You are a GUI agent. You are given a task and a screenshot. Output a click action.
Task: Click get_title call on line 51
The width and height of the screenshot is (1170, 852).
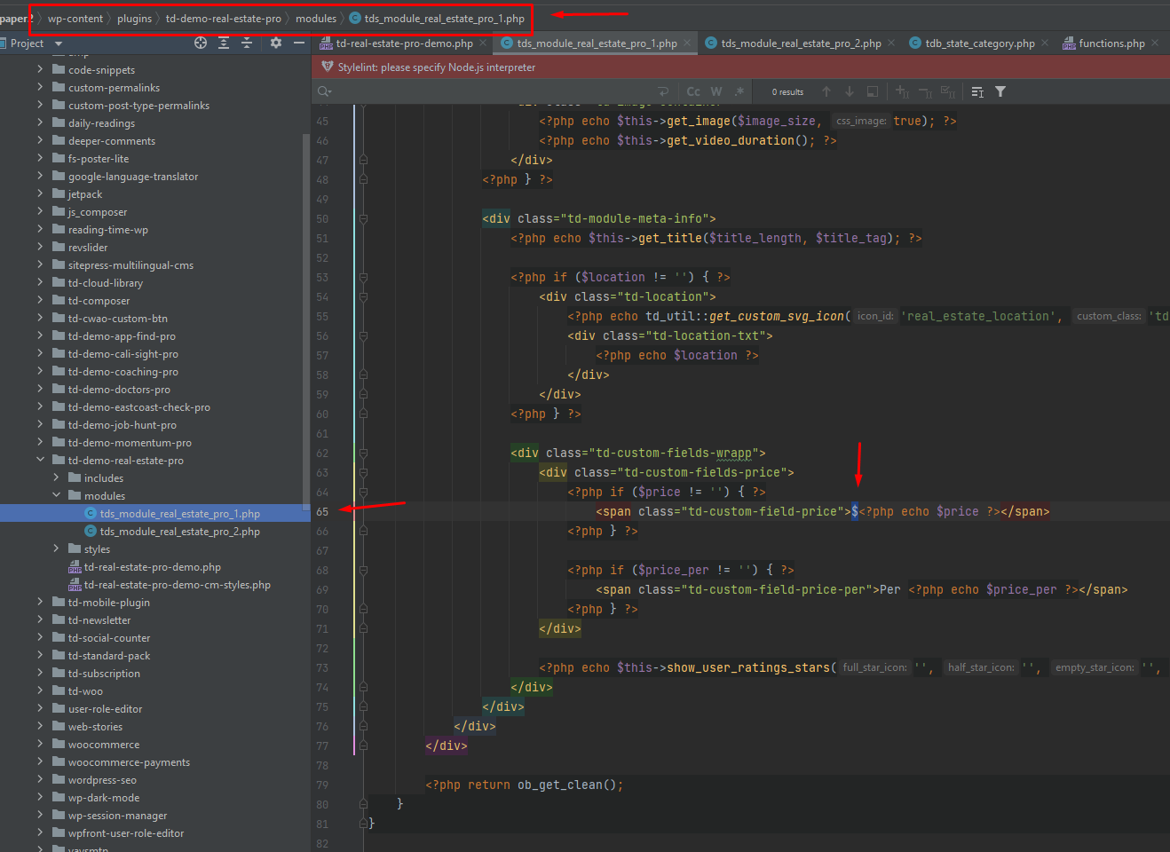point(669,238)
